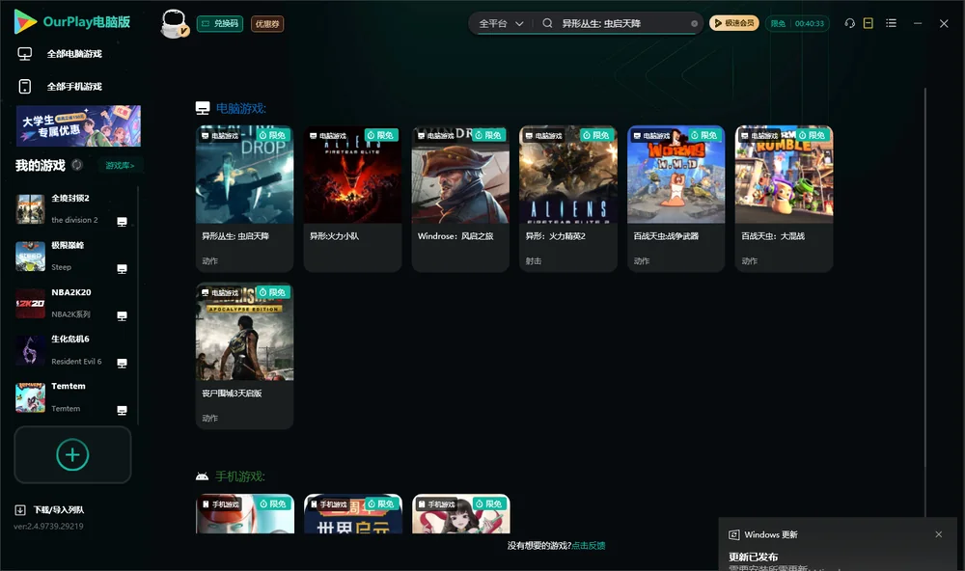The height and width of the screenshot is (571, 965).
Task: Open the 百战天虫:战争武器 game card
Action: 676,199
